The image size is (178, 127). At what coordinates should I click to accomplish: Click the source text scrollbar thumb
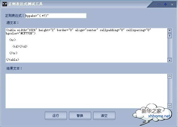(x=169, y=36)
